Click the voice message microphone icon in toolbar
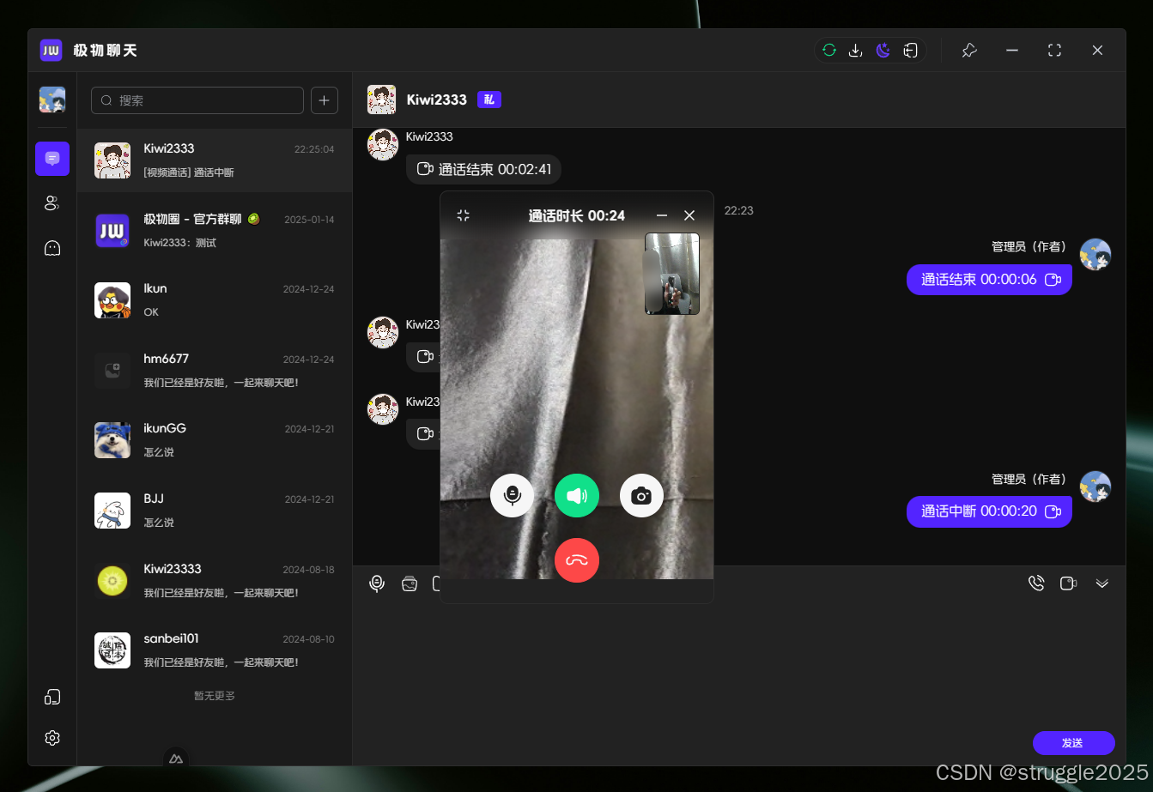Screen dimensions: 1153x792 (377, 583)
